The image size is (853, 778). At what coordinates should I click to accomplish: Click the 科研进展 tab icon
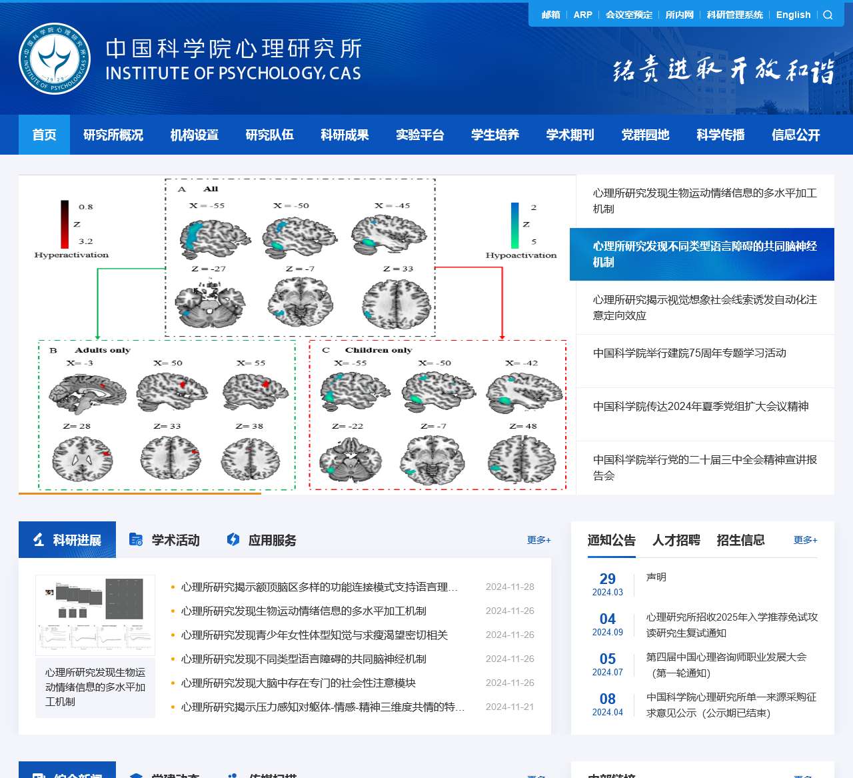pos(39,540)
